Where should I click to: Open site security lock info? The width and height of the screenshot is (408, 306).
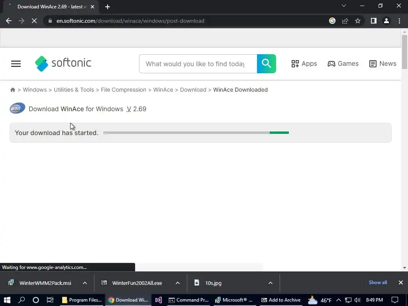50,21
